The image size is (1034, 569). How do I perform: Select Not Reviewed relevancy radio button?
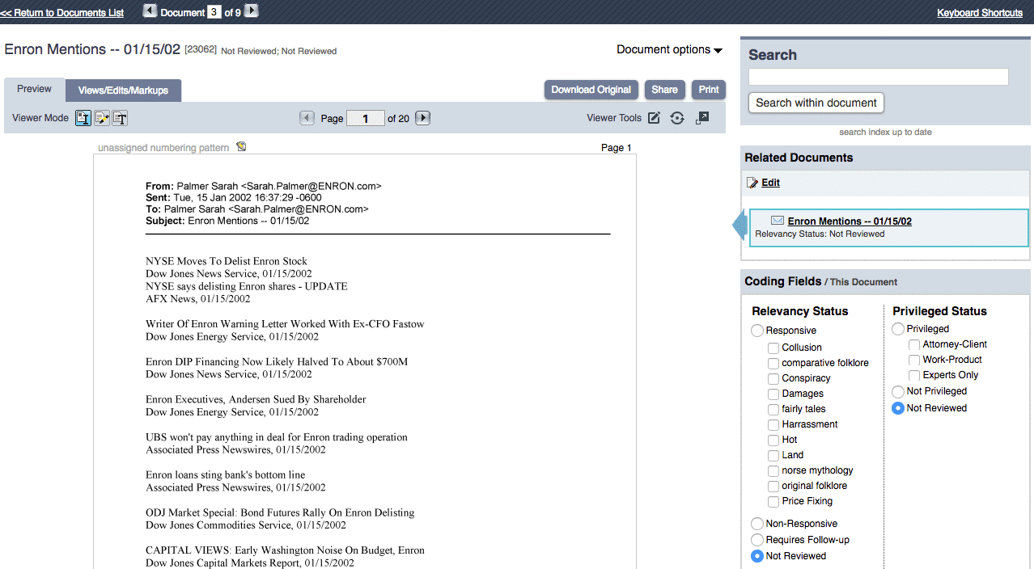[757, 556]
